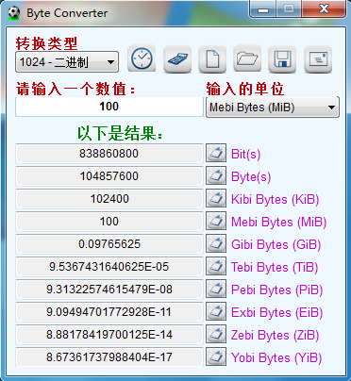Close the Byte Converter window

[324, 9]
